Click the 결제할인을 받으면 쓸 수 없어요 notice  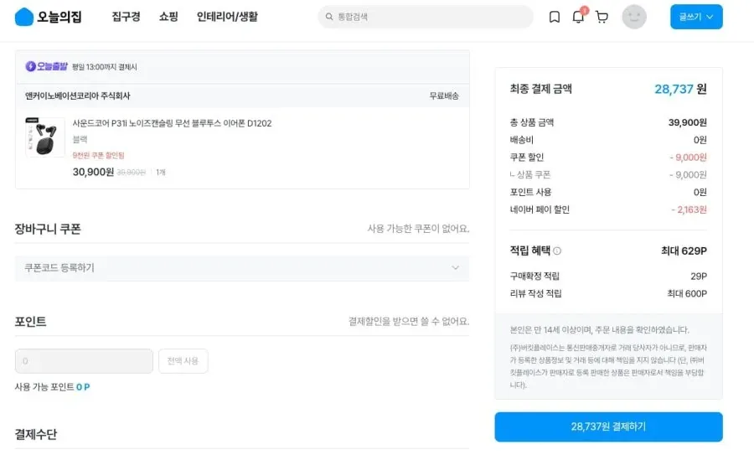[409, 321]
